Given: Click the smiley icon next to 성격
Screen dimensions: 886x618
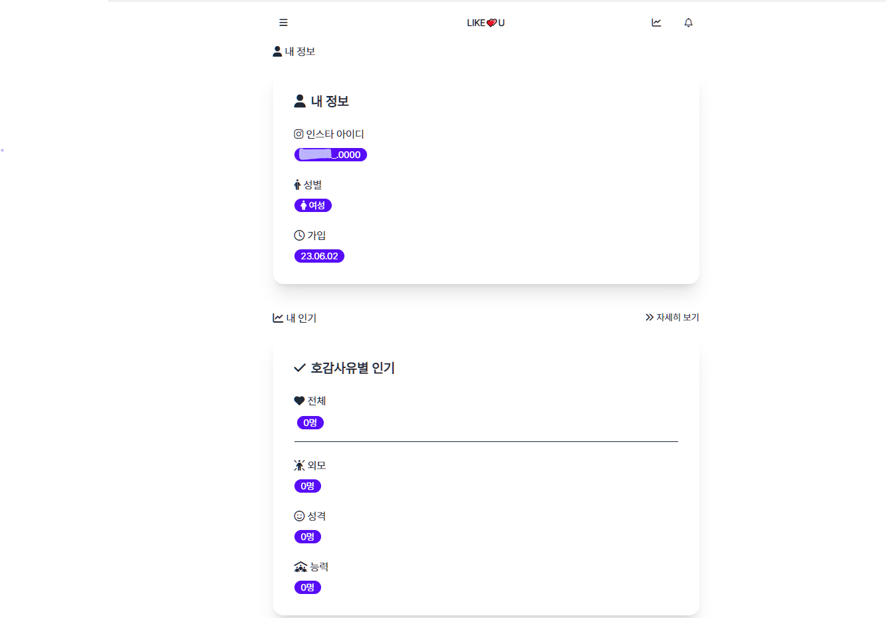Looking at the screenshot, I should 298,515.
